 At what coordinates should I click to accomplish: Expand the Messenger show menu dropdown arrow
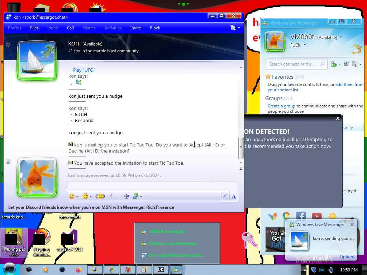tap(360, 64)
